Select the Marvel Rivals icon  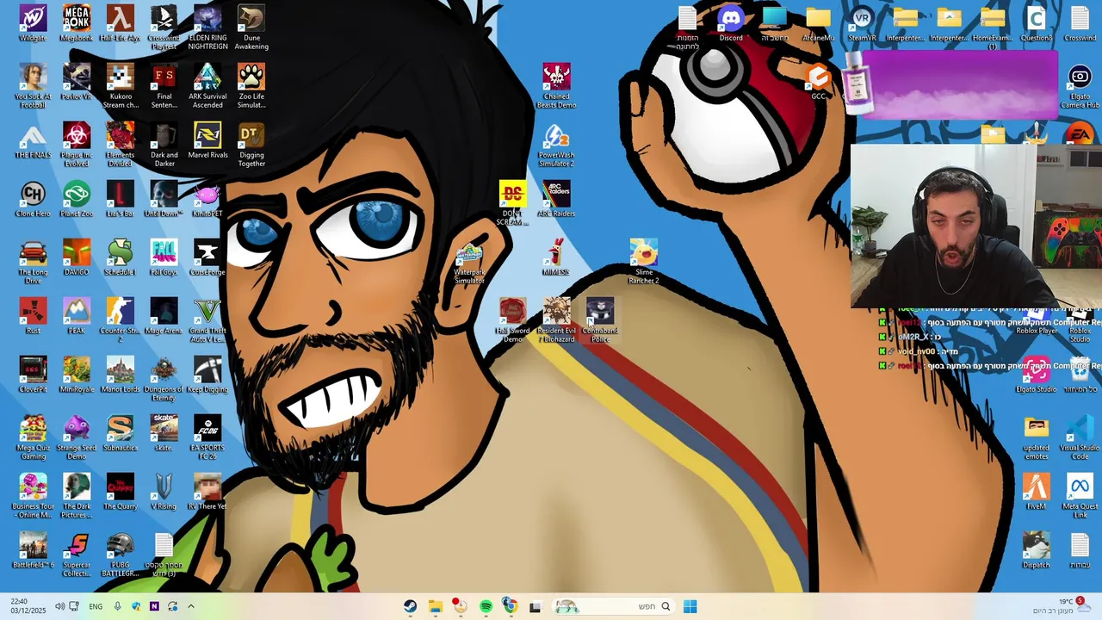pyautogui.click(x=207, y=140)
